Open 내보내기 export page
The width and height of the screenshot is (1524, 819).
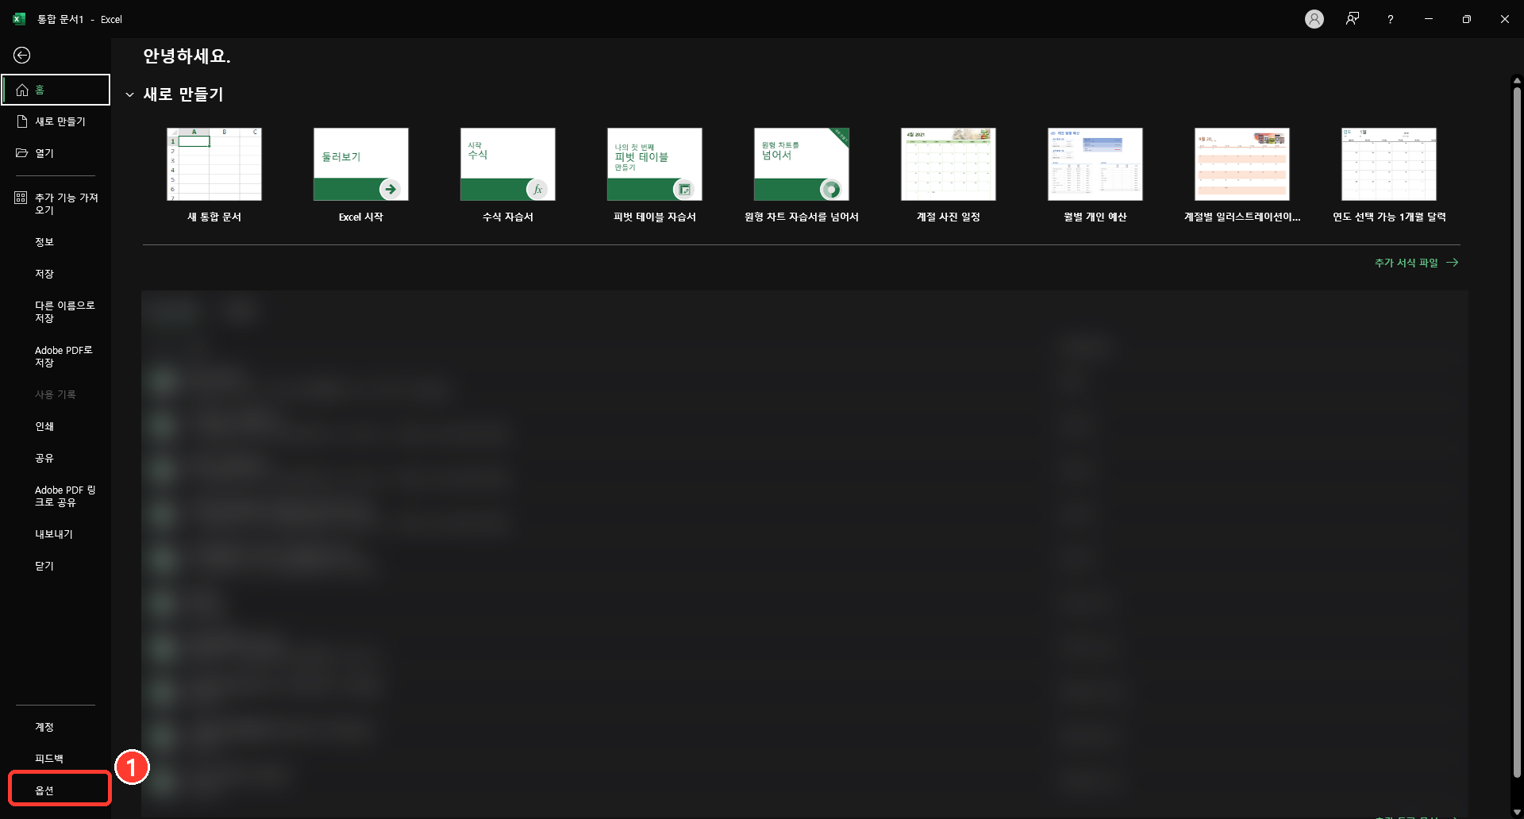coord(56,534)
